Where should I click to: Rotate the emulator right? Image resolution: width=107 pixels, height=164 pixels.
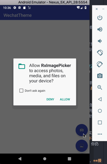pyautogui.click(x=100, y=64)
